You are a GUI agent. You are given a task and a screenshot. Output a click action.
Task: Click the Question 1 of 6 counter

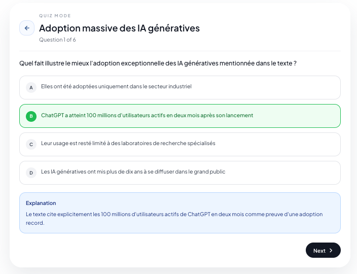(x=57, y=40)
